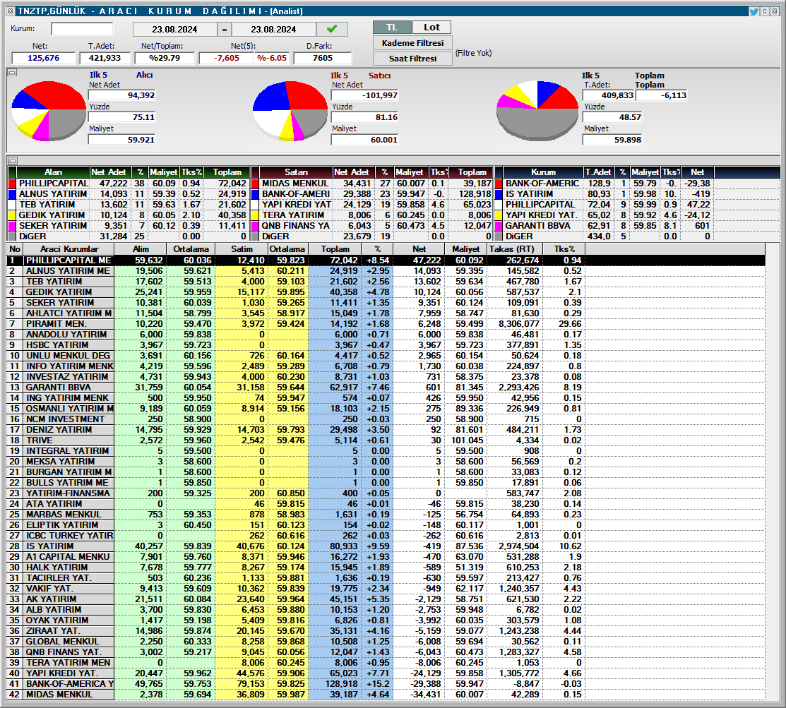
Task: Select the PIRAMIT MEN. broker row
Action: pos(386,324)
